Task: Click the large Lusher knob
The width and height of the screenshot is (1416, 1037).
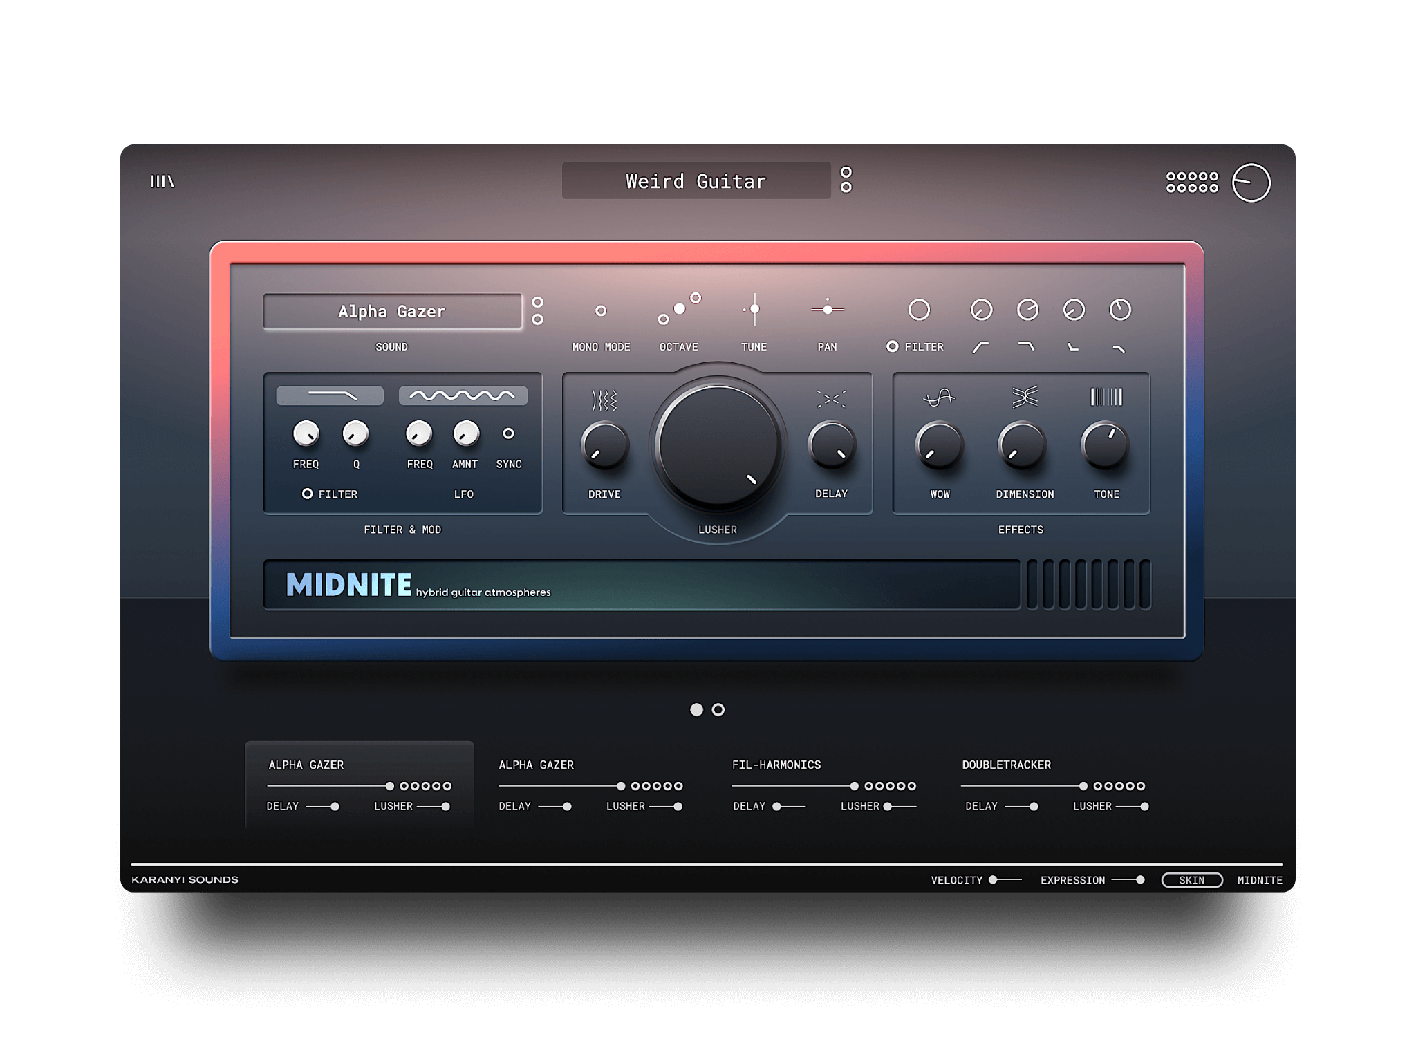Action: tap(717, 446)
